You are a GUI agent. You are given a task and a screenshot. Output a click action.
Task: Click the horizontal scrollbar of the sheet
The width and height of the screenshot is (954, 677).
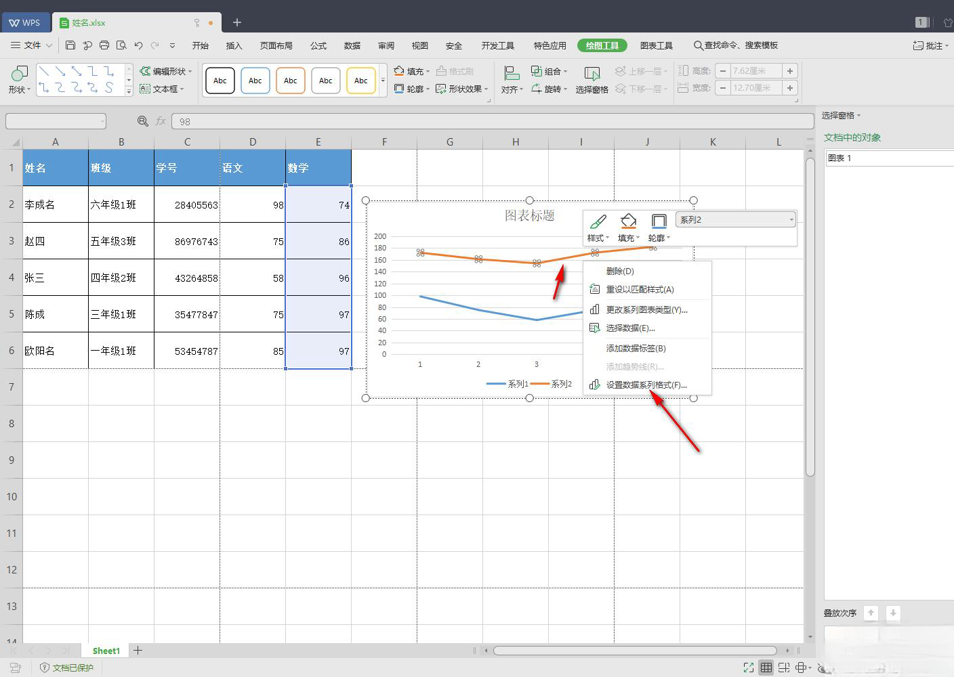(x=635, y=651)
